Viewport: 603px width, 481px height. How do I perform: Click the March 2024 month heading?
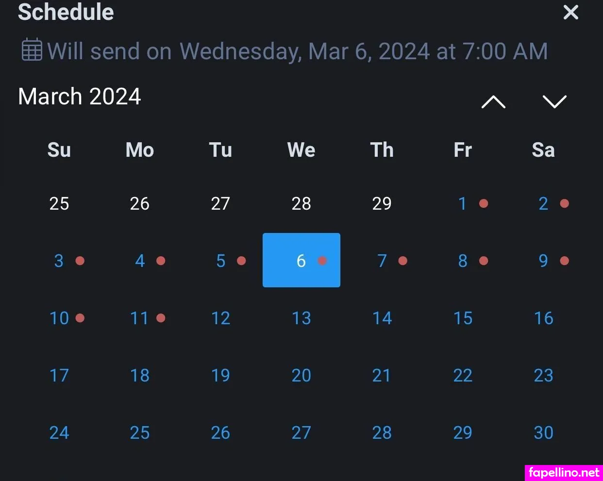[x=80, y=96]
